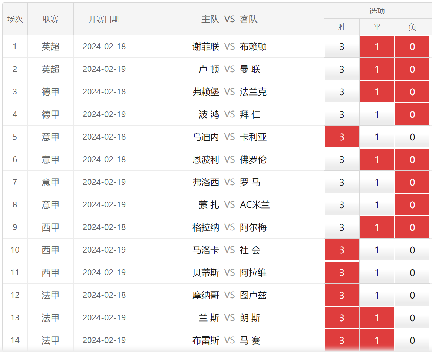
Task: Deselect draw 1 for 卢顿 vs 曼联
Action: point(377,69)
